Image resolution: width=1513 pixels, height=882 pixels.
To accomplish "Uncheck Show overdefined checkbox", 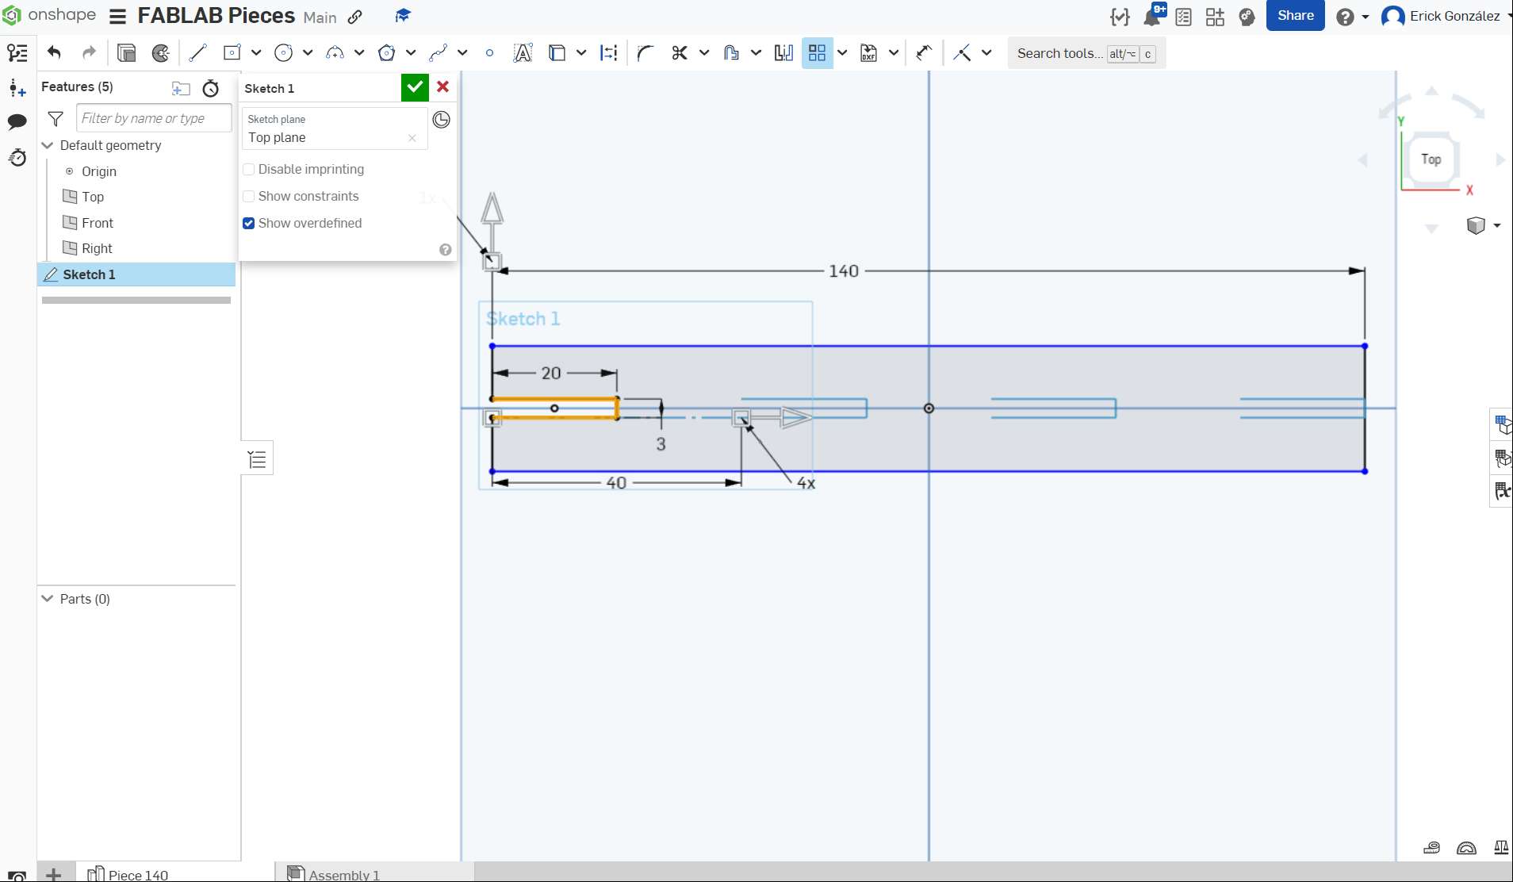I will pos(249,223).
